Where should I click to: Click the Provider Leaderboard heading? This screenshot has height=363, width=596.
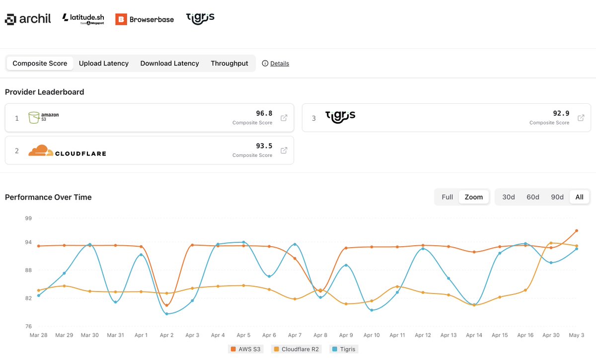45,92
